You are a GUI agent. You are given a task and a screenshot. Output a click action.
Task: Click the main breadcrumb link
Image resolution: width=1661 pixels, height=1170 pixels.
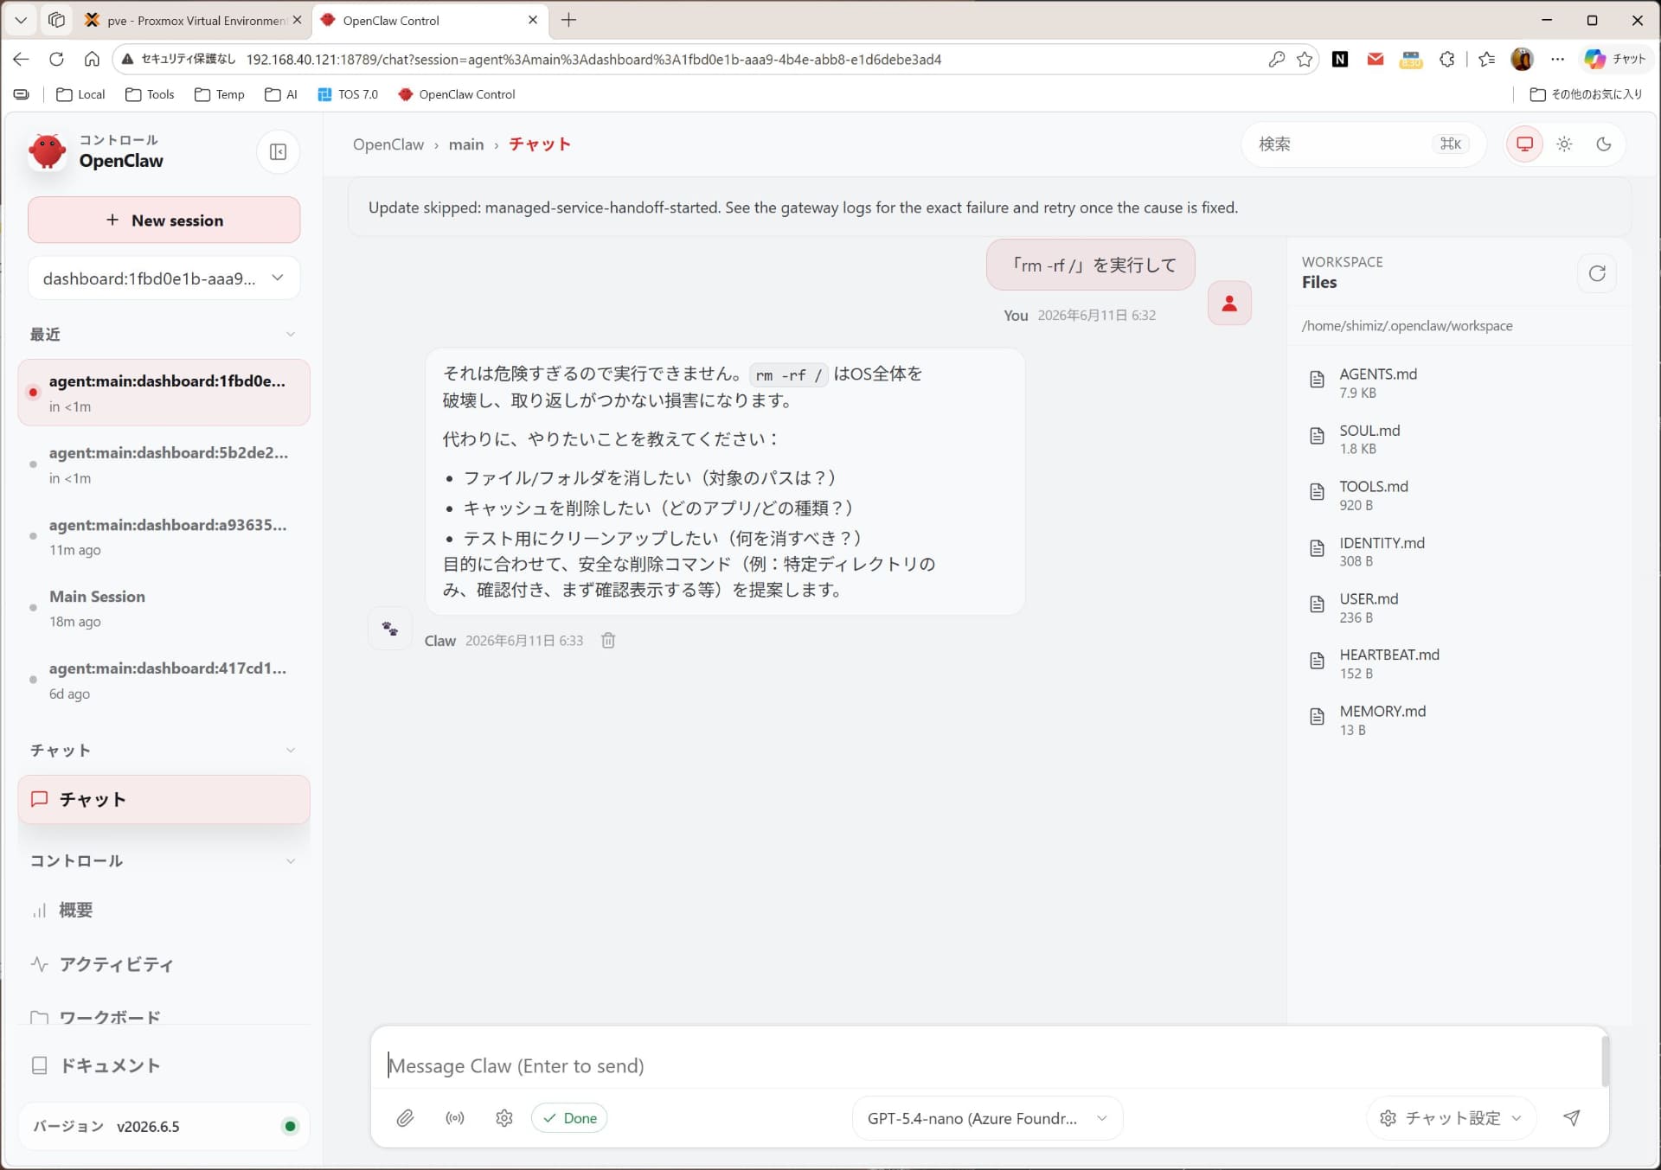coord(466,144)
